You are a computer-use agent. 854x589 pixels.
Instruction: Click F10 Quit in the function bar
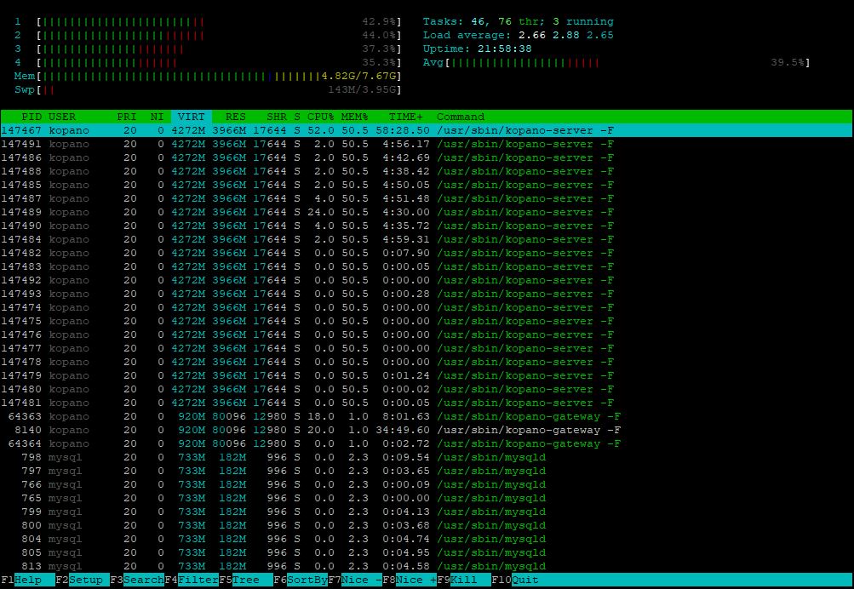point(515,580)
